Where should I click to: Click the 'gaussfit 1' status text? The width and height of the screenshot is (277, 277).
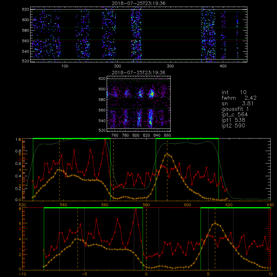[x=235, y=109]
